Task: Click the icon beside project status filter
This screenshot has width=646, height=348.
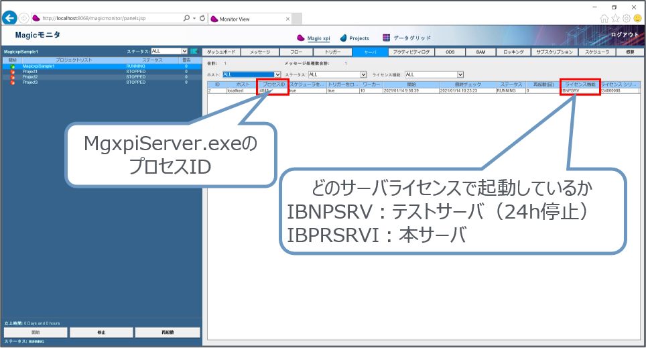Action: pyautogui.click(x=194, y=51)
